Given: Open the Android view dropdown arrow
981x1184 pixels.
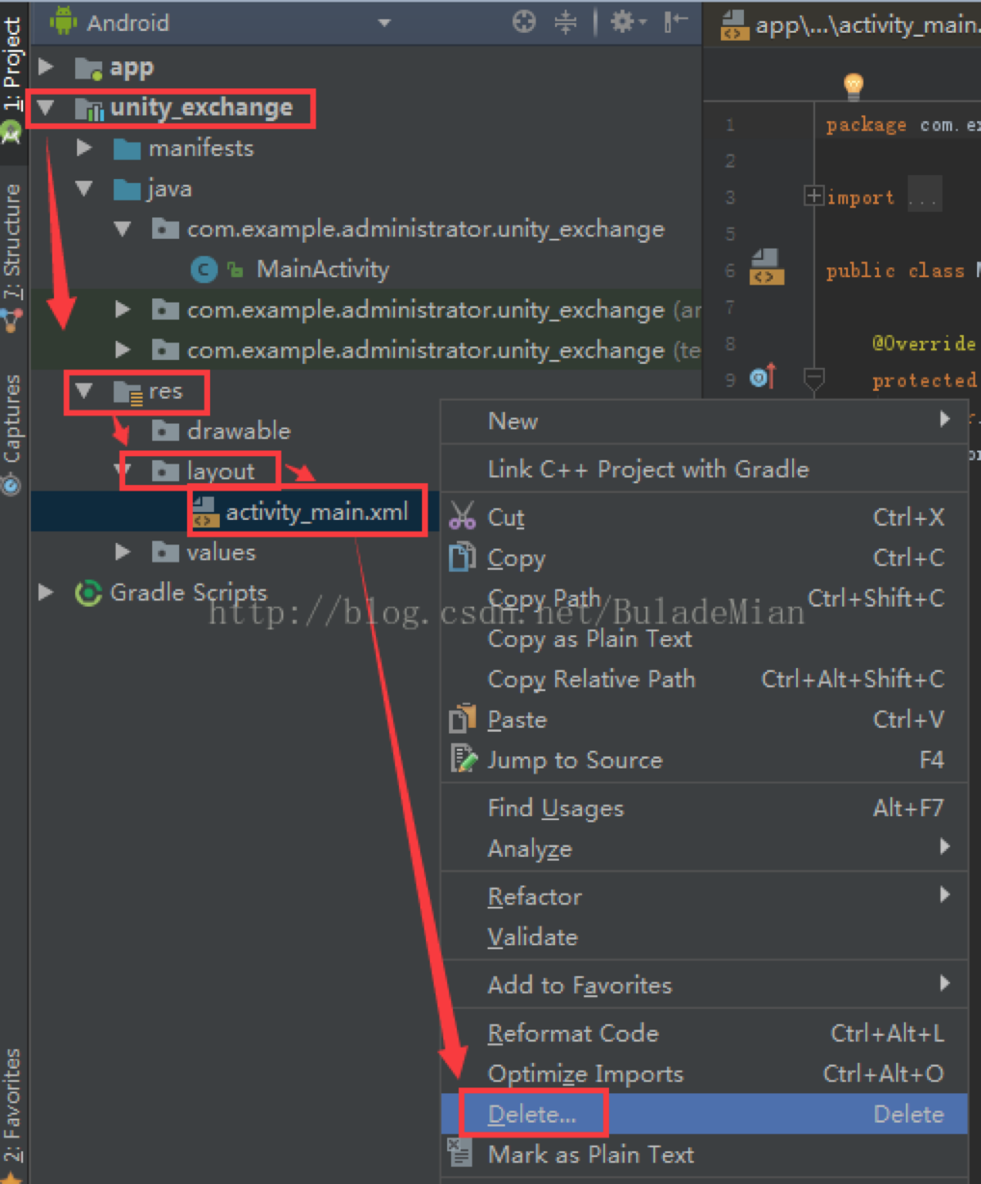Looking at the screenshot, I should (384, 23).
